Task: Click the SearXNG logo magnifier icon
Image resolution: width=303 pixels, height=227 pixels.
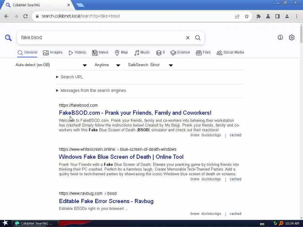Action: [x=8, y=38]
